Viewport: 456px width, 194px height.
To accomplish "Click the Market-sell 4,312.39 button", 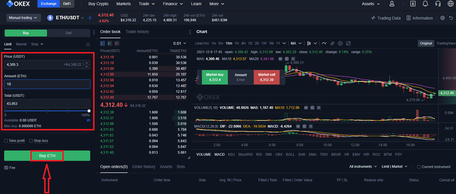I will click(266, 77).
